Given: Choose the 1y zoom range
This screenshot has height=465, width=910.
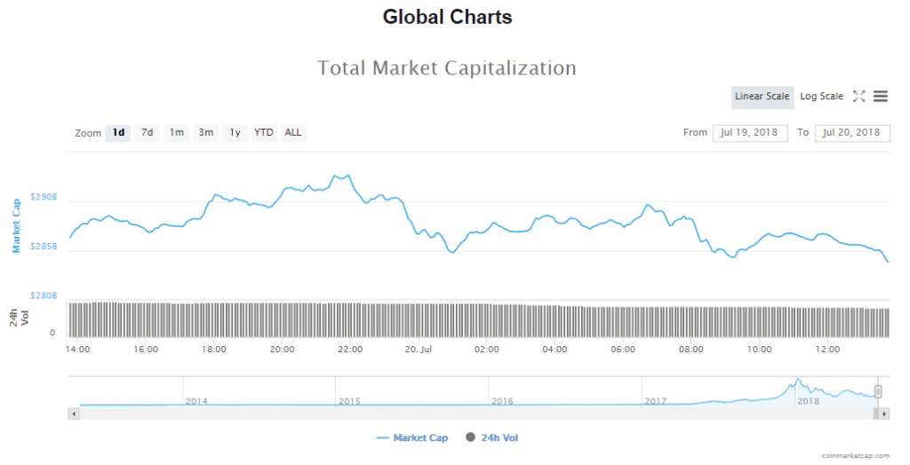Looking at the screenshot, I should [235, 133].
